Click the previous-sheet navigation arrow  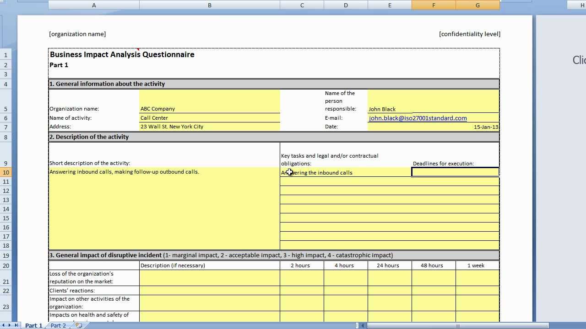(3, 325)
